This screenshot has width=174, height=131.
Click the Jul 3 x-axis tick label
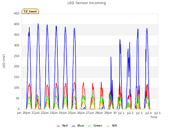coord(139,113)
